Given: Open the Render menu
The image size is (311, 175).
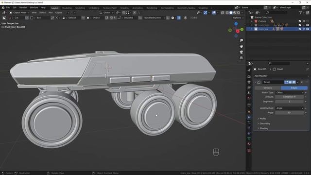Looking at the screenshot, I should [23, 8].
